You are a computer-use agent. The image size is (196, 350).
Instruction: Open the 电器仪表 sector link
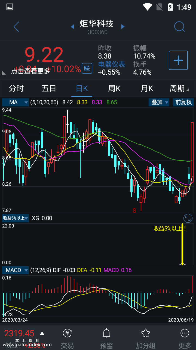[112, 64]
